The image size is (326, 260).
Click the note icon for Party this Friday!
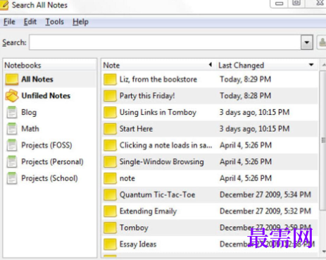point(110,96)
